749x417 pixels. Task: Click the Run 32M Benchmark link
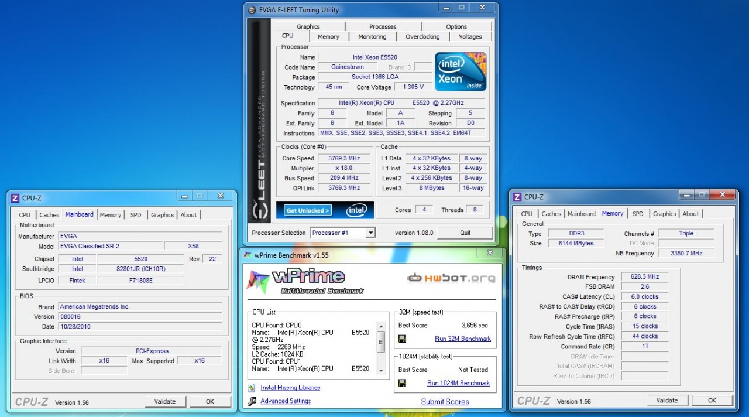click(463, 339)
